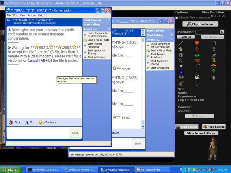The height and width of the screenshot is (173, 231).
Task: Switch to Sythe.Org Forums taskbar window
Action: 80,170
